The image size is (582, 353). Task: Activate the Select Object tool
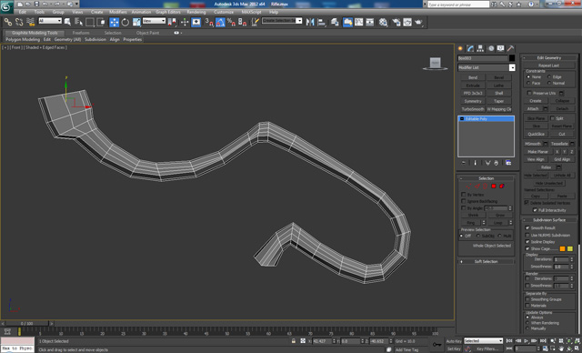(x=67, y=22)
